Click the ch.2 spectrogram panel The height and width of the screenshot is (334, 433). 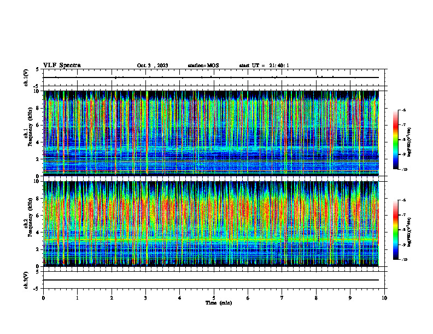(210, 224)
